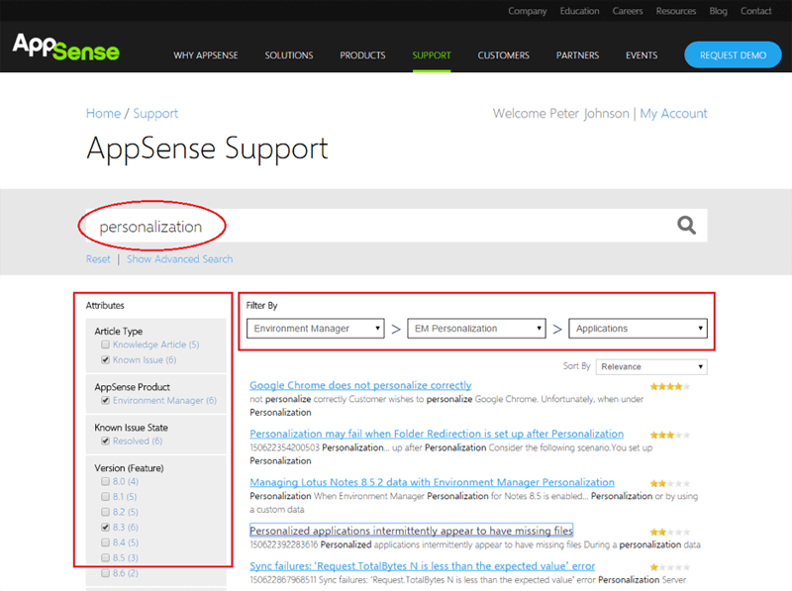This screenshot has width=792, height=591.
Task: Uncheck version 8.3 (6) checkbox
Action: click(106, 528)
